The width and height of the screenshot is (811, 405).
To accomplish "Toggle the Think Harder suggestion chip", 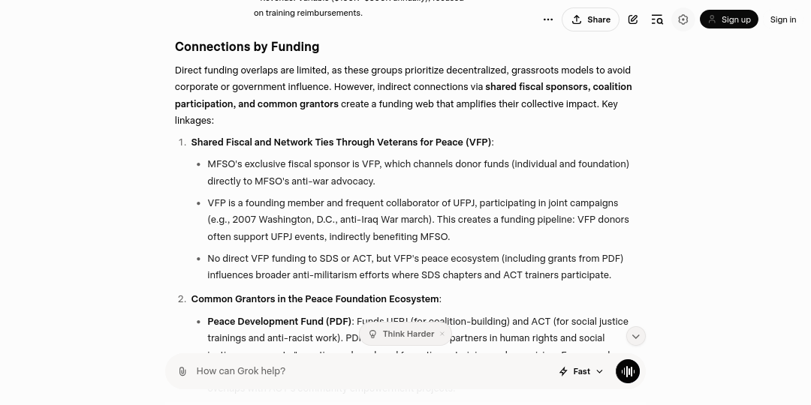I will [408, 334].
